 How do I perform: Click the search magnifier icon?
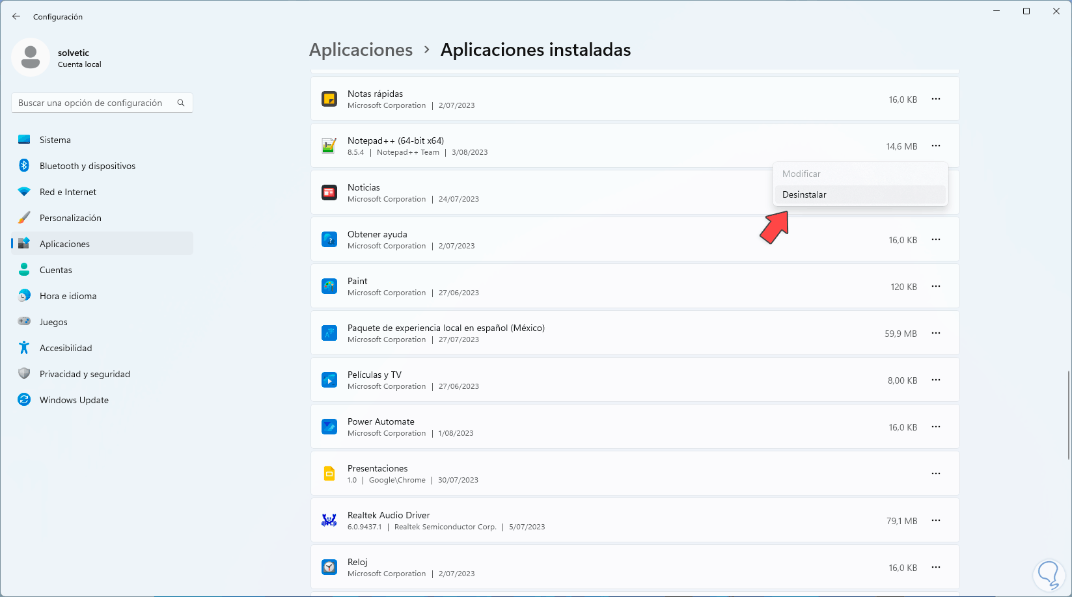click(x=181, y=103)
